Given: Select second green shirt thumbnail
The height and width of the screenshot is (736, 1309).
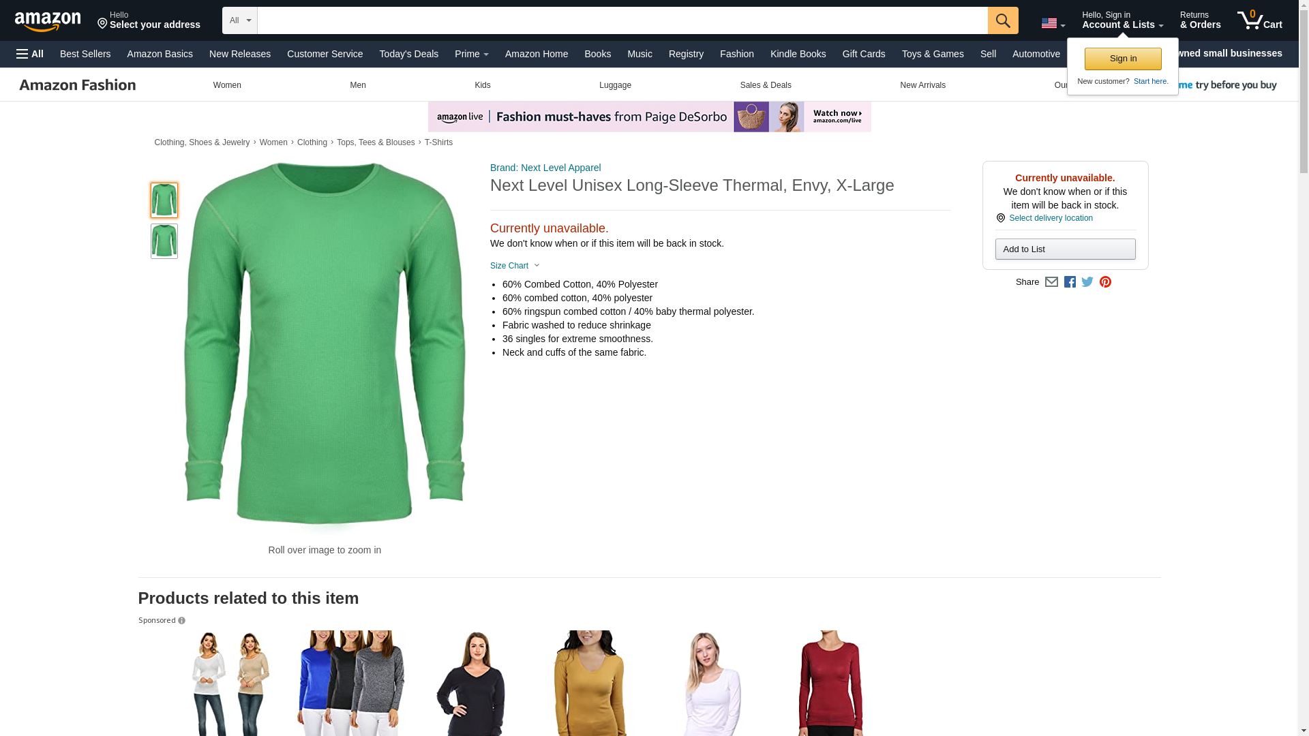Looking at the screenshot, I should click(x=164, y=241).
